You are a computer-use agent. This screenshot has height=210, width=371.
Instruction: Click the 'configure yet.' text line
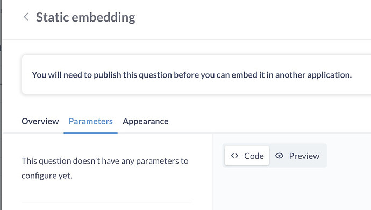pos(47,176)
